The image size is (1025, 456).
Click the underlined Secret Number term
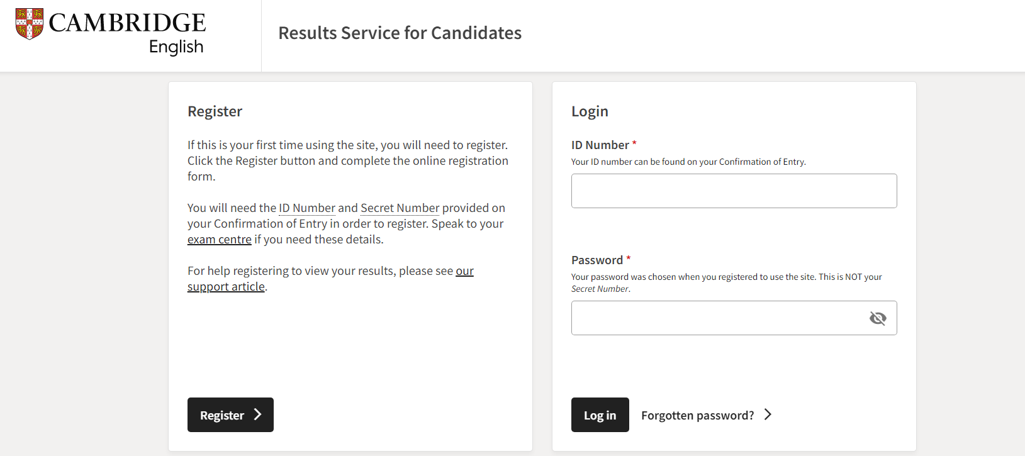(400, 208)
